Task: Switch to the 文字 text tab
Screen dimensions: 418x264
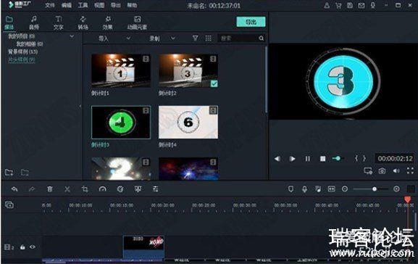Action: tap(59, 22)
